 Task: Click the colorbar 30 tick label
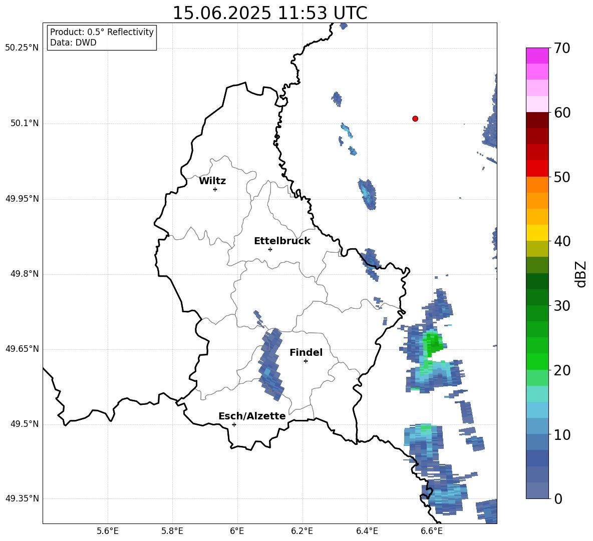pos(562,305)
